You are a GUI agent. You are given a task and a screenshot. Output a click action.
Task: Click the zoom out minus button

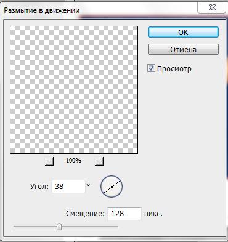49,161
